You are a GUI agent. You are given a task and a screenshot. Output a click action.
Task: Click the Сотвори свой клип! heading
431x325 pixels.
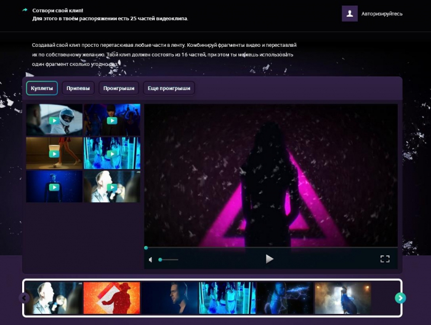(x=57, y=10)
